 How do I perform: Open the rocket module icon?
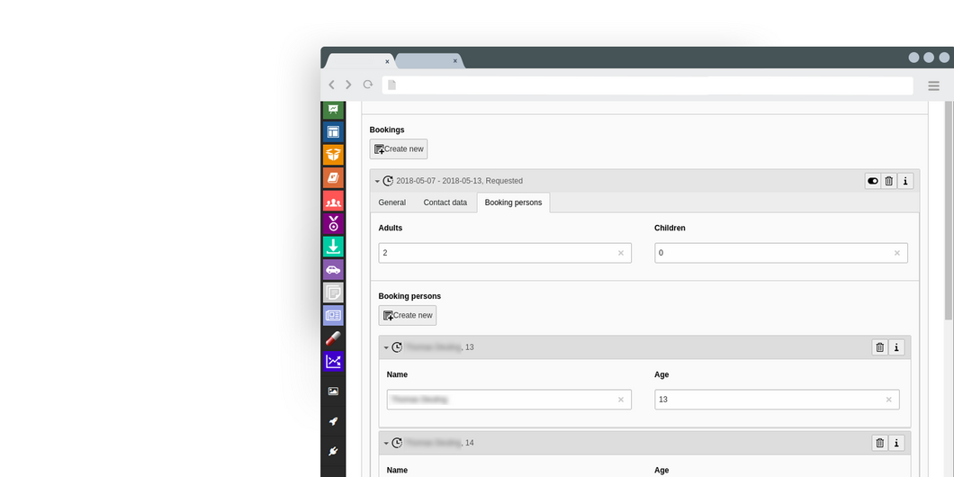click(x=333, y=421)
